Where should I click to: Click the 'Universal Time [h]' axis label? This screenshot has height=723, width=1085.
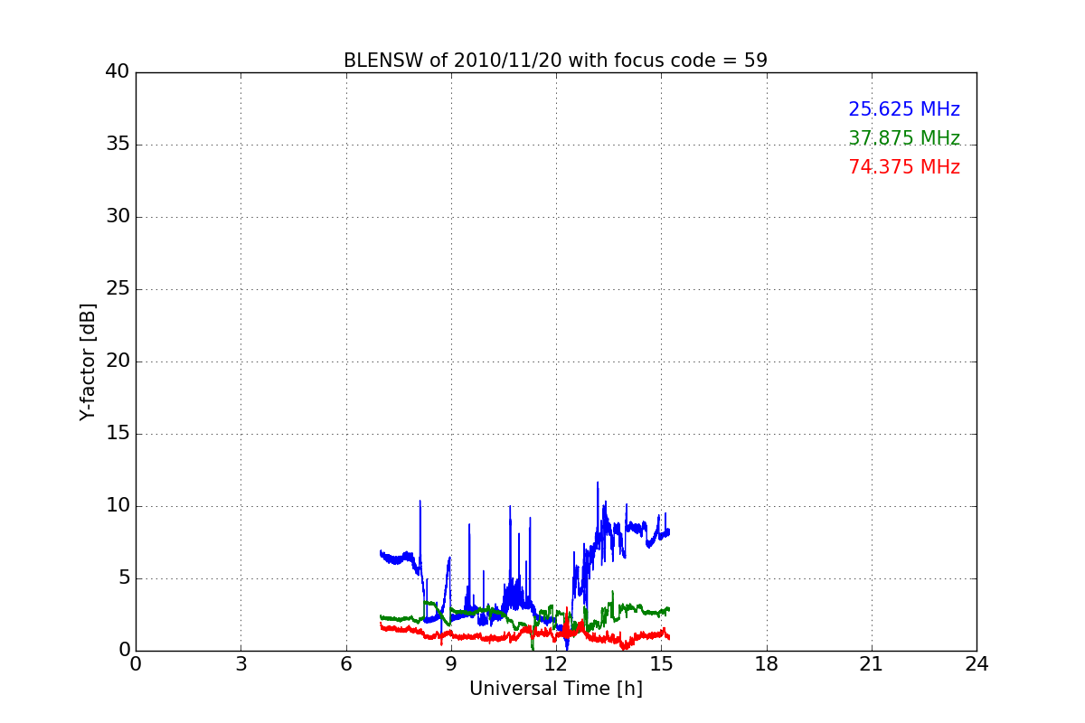(555, 689)
